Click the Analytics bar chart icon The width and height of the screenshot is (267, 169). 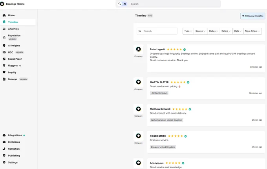[4, 29]
